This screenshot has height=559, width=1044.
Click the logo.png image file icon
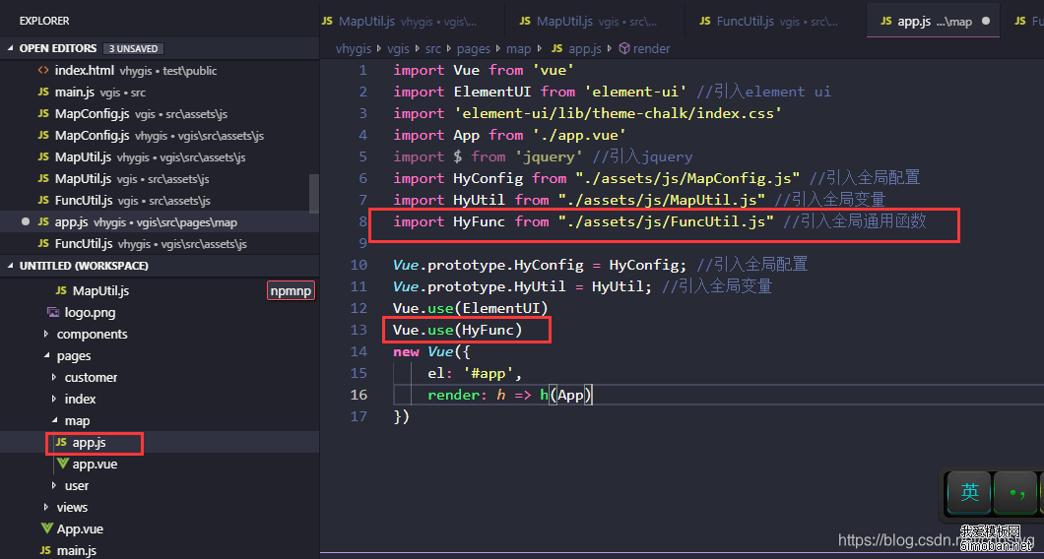[x=53, y=313]
